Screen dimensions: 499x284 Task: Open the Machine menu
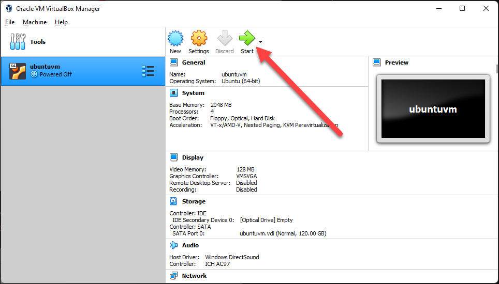[x=35, y=22]
